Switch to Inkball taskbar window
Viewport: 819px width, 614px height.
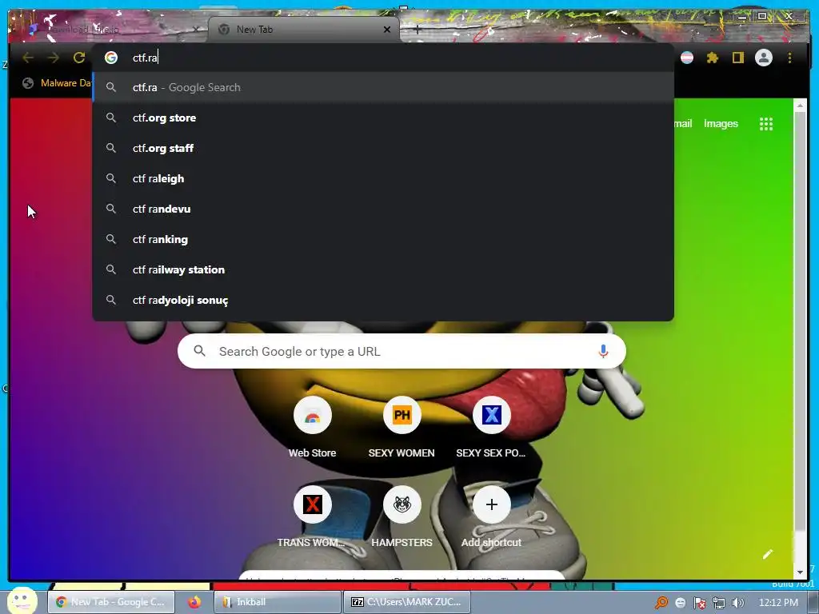(278, 602)
